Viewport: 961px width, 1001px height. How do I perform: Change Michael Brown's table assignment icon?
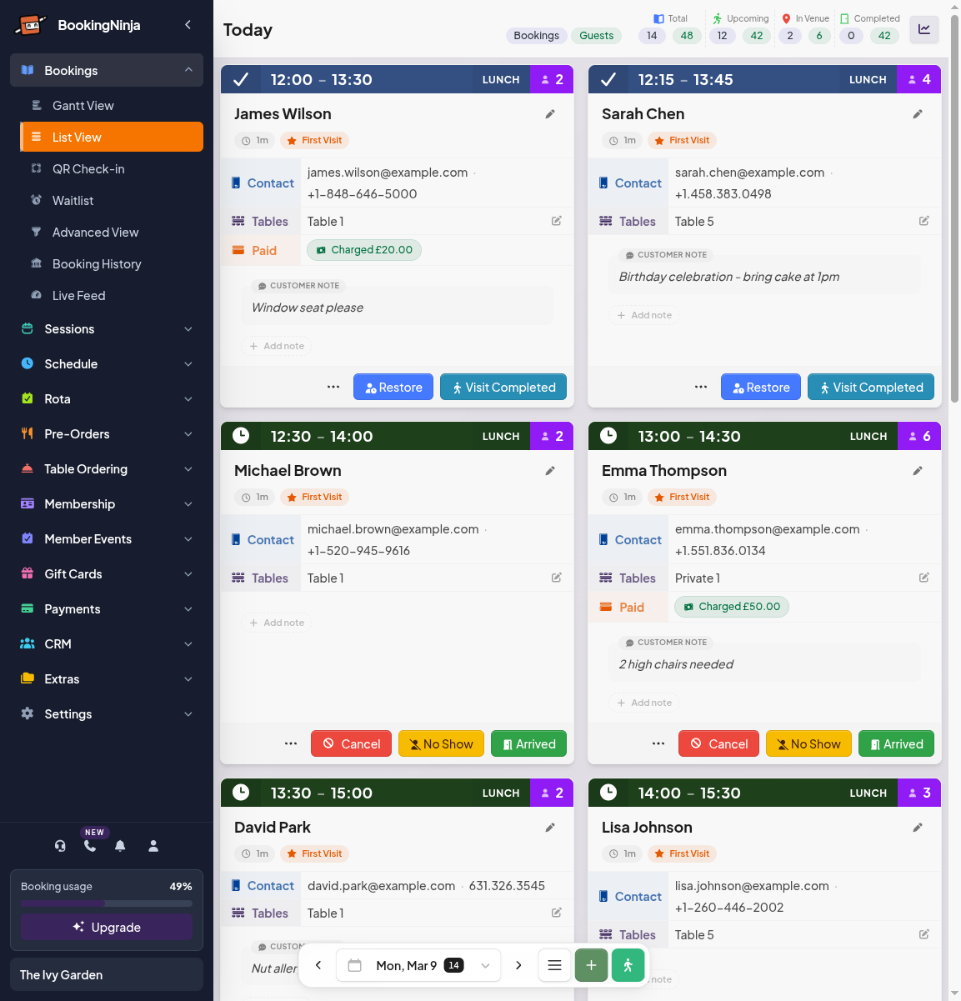(557, 578)
